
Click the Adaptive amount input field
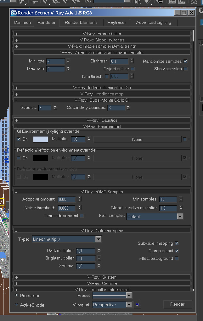click(x=67, y=199)
